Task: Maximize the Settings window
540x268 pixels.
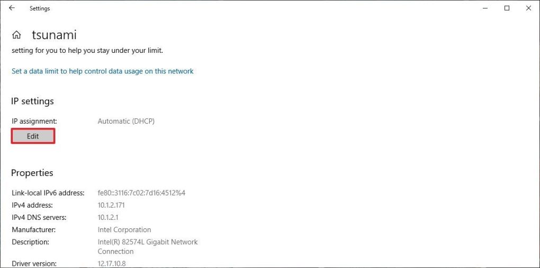Action: [x=507, y=8]
